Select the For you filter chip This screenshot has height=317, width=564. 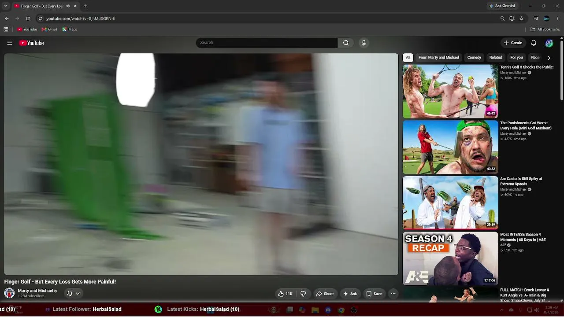tap(516, 58)
